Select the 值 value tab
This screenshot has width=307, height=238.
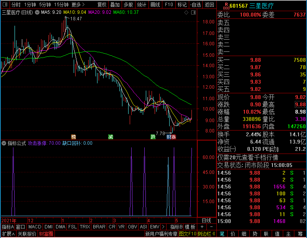pos(277,234)
